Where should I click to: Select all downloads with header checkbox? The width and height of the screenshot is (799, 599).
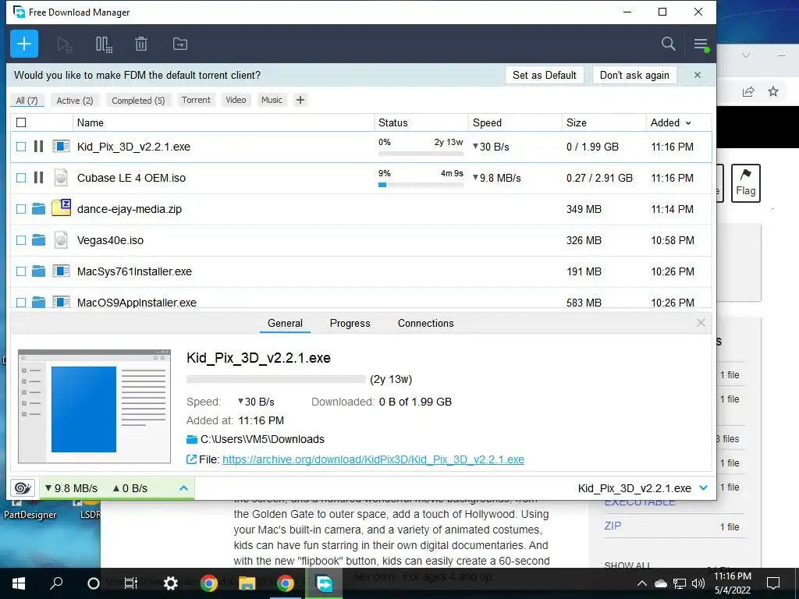21,122
